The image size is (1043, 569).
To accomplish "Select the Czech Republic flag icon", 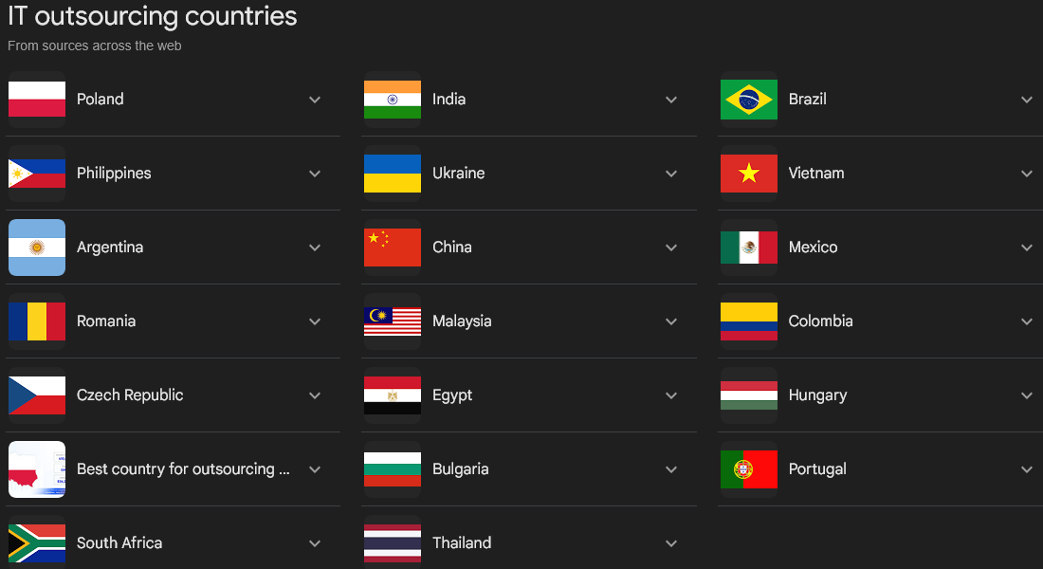I will [x=37, y=395].
